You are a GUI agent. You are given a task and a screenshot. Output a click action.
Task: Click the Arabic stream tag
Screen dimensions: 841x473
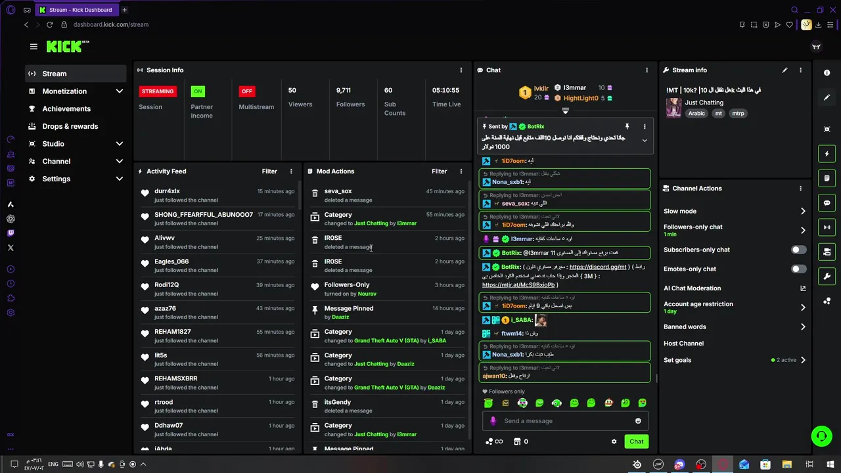pos(696,114)
